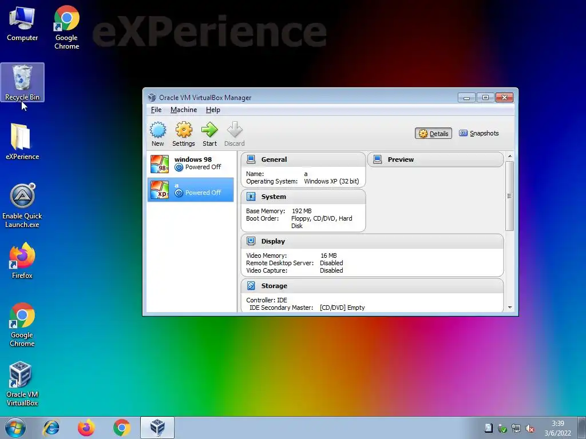
Task: Click the Windows XP (32 bit) value
Action: click(x=331, y=181)
